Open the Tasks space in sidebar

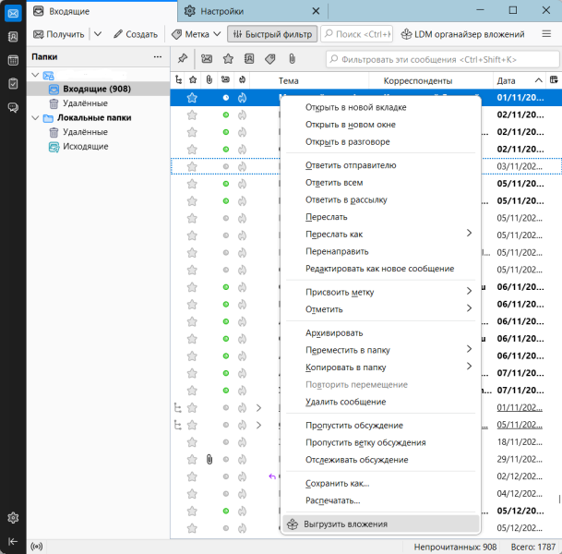[13, 83]
